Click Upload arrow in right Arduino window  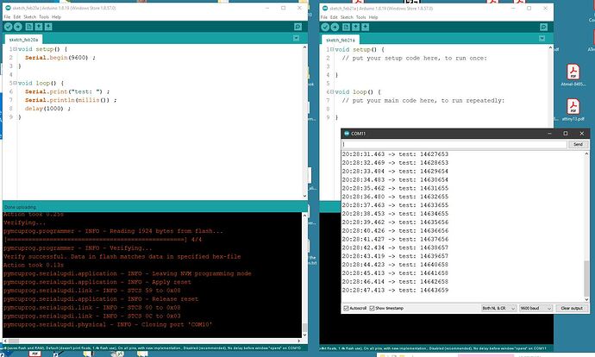[x=335, y=27]
